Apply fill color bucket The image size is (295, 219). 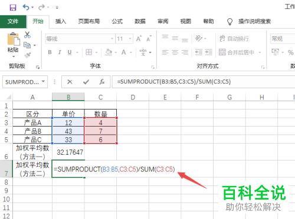tap(109, 52)
